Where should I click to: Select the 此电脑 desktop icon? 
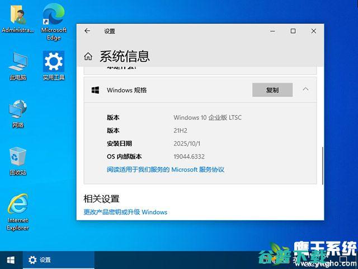pyautogui.click(x=18, y=66)
